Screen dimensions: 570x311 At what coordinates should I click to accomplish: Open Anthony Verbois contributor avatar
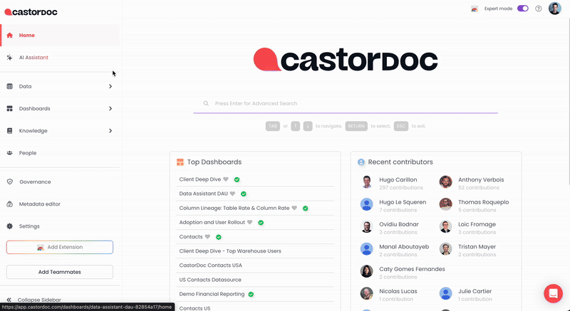point(446,181)
